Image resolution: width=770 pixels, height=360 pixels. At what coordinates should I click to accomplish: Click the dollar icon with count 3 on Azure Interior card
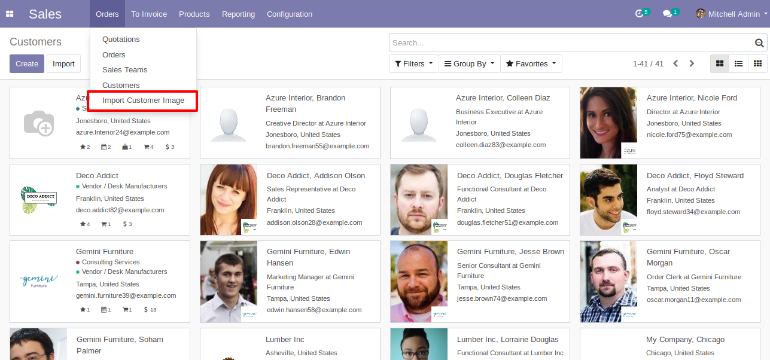(x=168, y=147)
